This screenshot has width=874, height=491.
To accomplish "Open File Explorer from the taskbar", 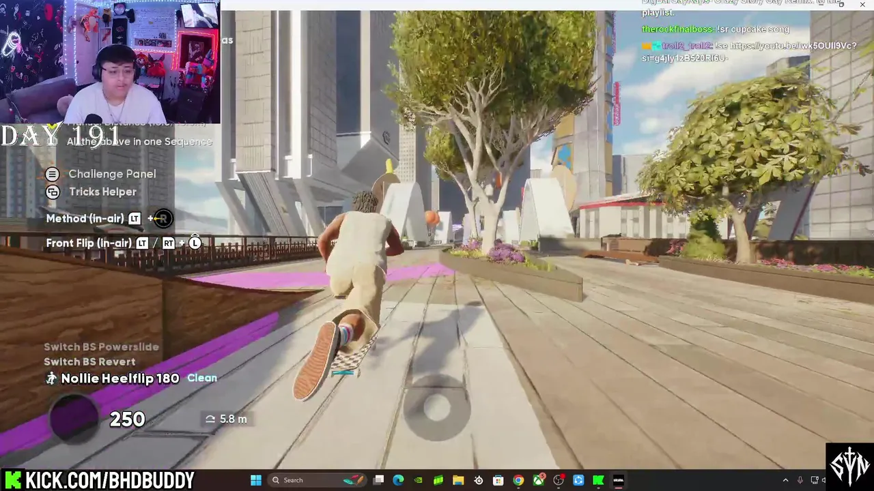I will click(x=458, y=480).
